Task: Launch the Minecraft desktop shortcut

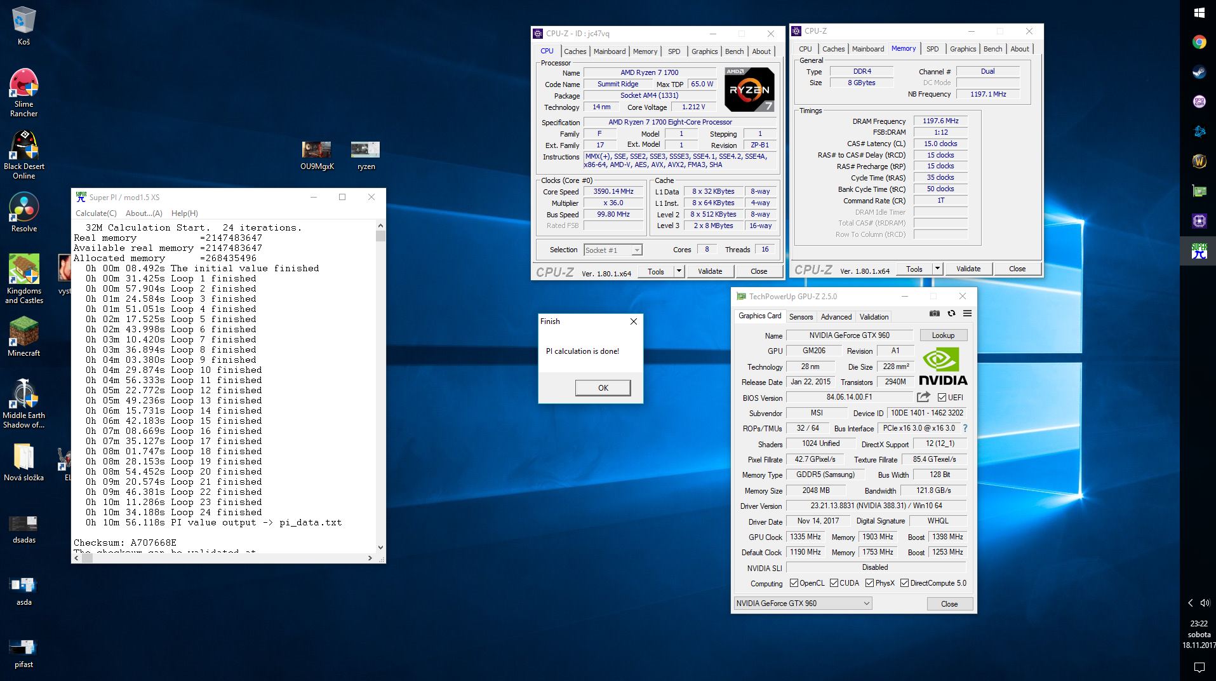Action: [x=23, y=337]
